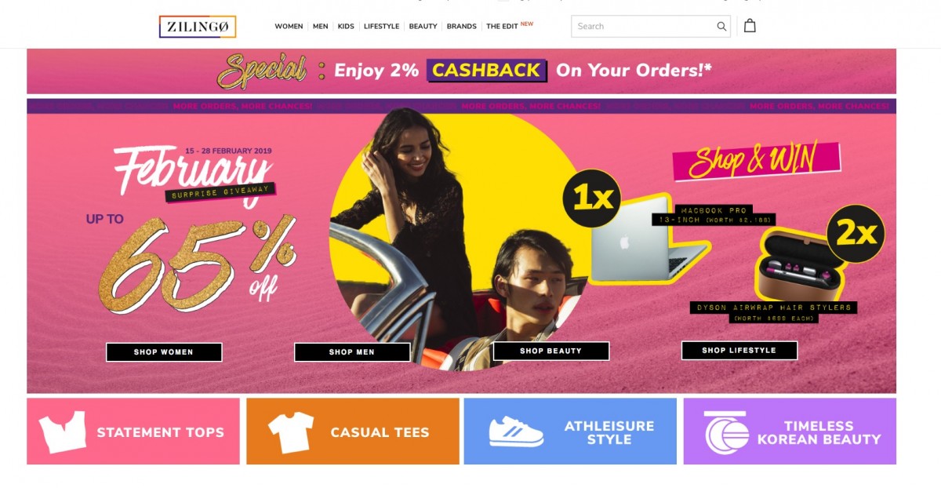The image size is (941, 488).
Task: Click the white t-shirt icon on Casual Tees
Action: (291, 432)
